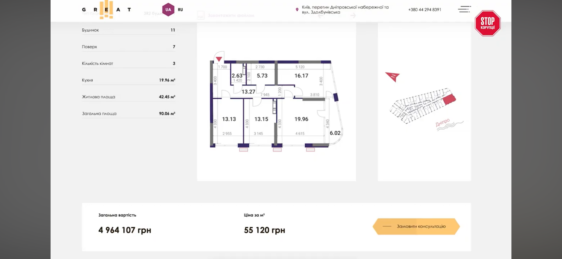Click the purple location pin icon
This screenshot has height=259, width=562.
click(x=297, y=10)
